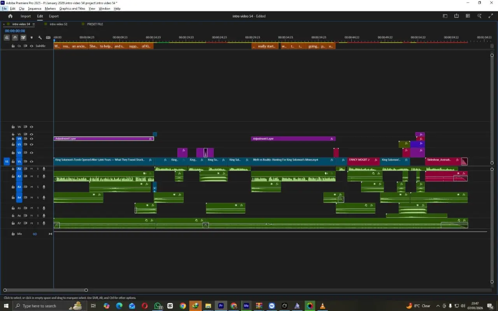The width and height of the screenshot is (498, 311).
Task: Open Timeline Display Settings wrench
Action: tap(40, 38)
